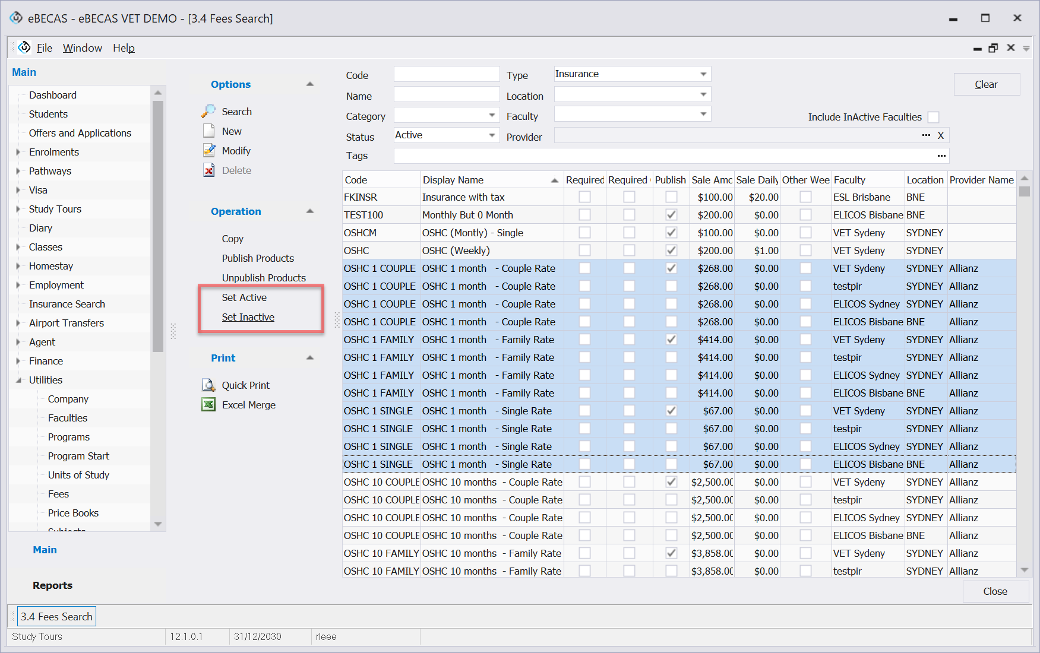1040x653 pixels.
Task: Click the Quick Print icon
Action: pos(208,385)
